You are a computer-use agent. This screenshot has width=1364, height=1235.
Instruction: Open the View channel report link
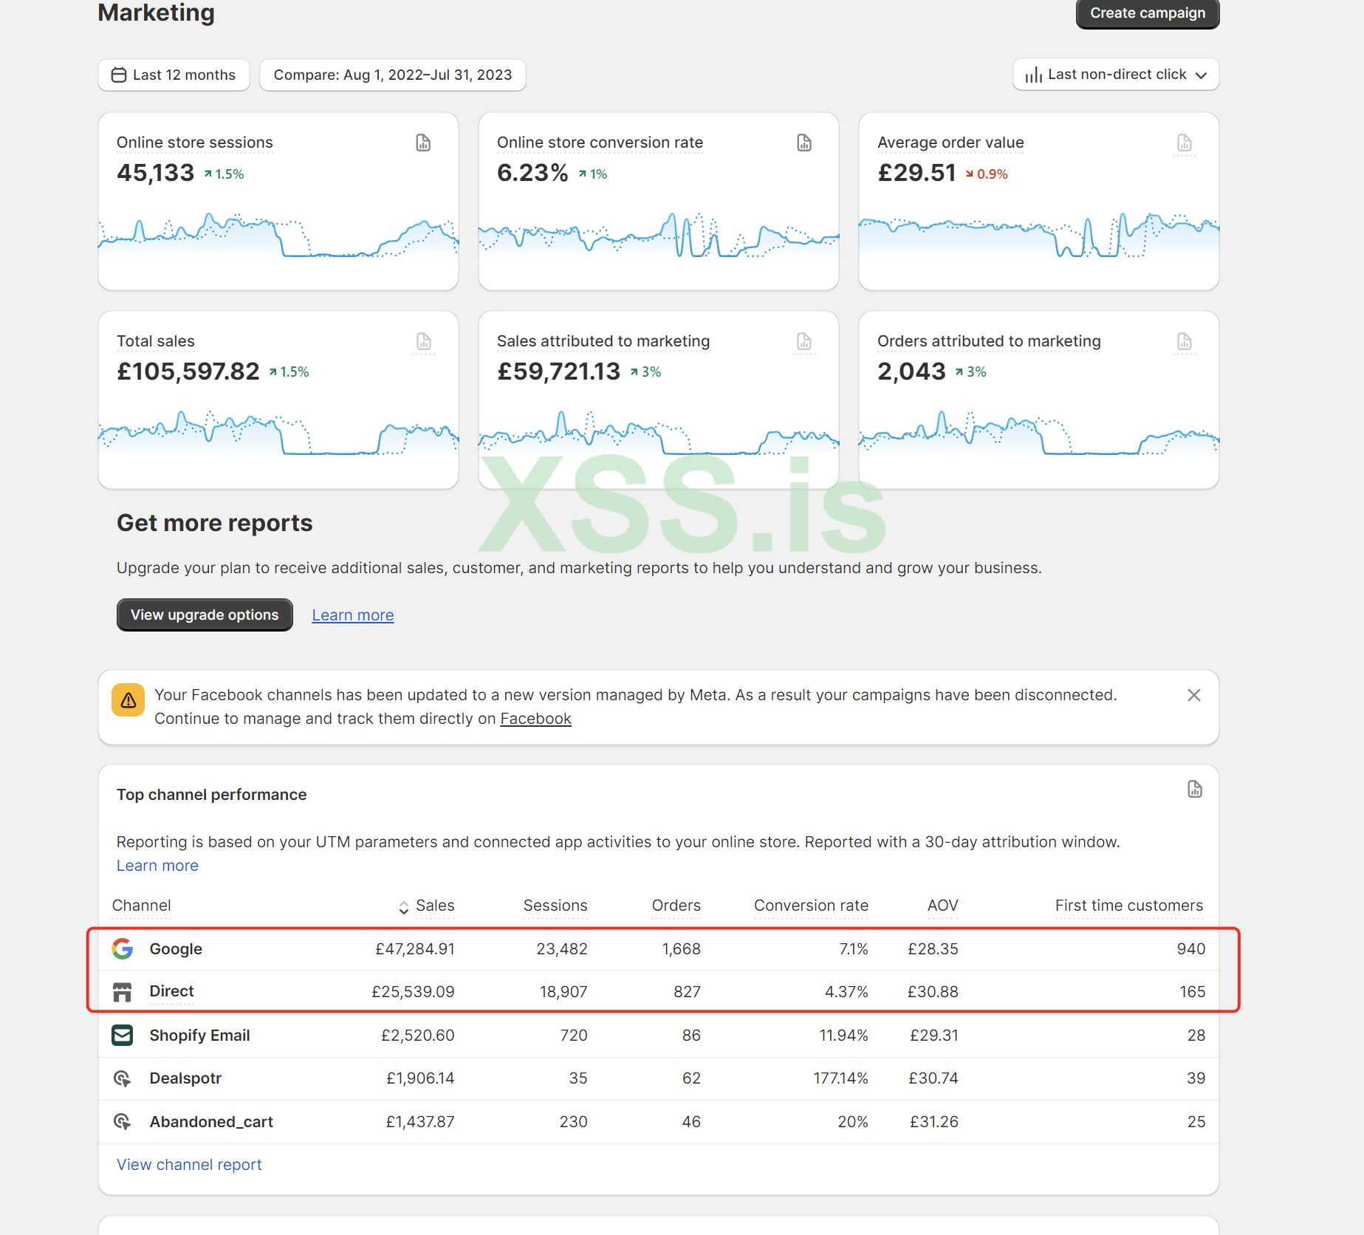pos(189,1165)
